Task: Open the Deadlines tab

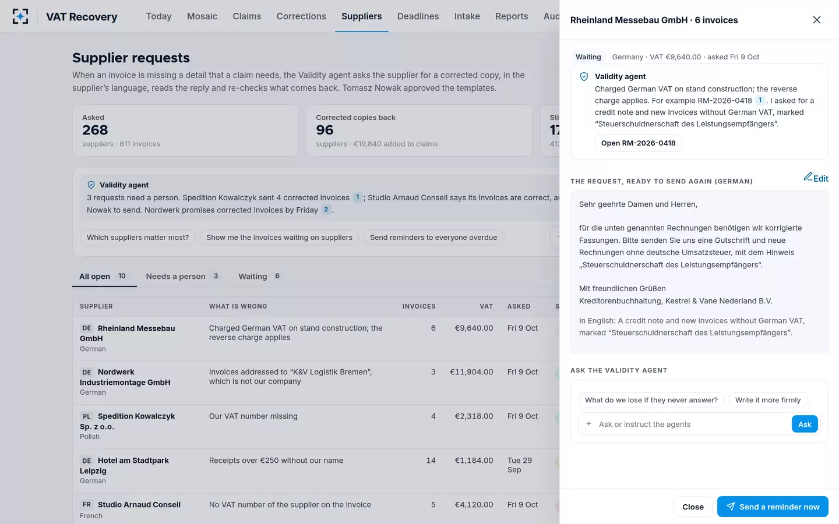Action: click(x=418, y=16)
